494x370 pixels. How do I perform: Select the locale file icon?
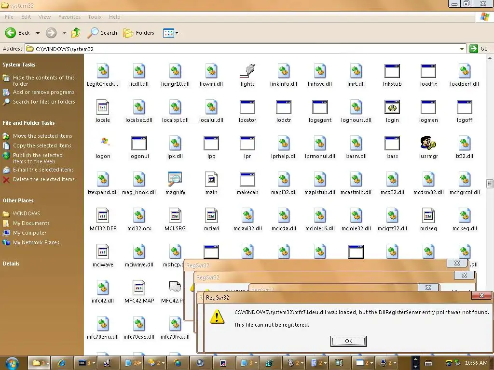coord(103,107)
